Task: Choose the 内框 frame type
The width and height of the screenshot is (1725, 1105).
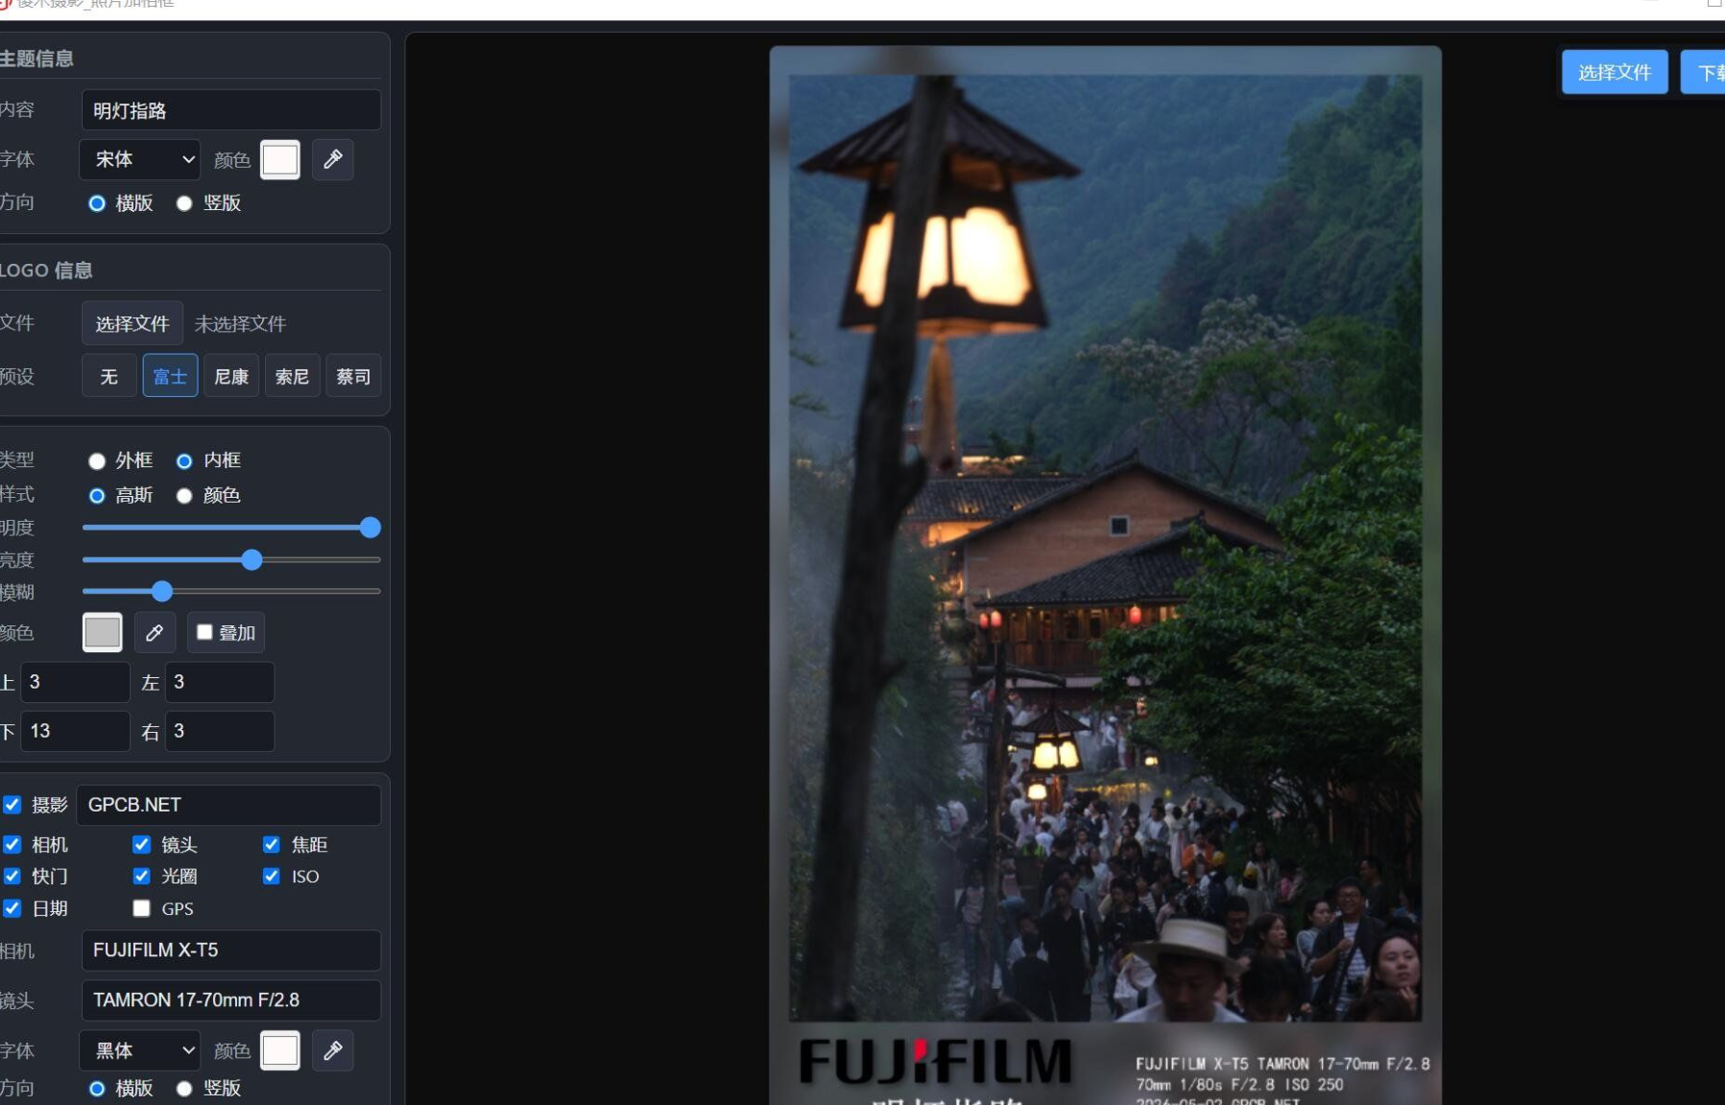Action: pyautogui.click(x=184, y=461)
